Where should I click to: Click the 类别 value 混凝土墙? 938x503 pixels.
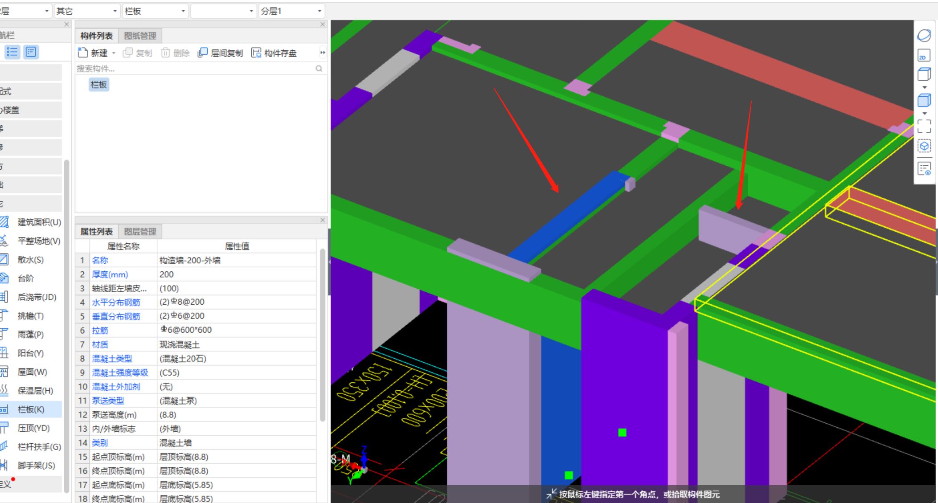[x=237, y=443]
